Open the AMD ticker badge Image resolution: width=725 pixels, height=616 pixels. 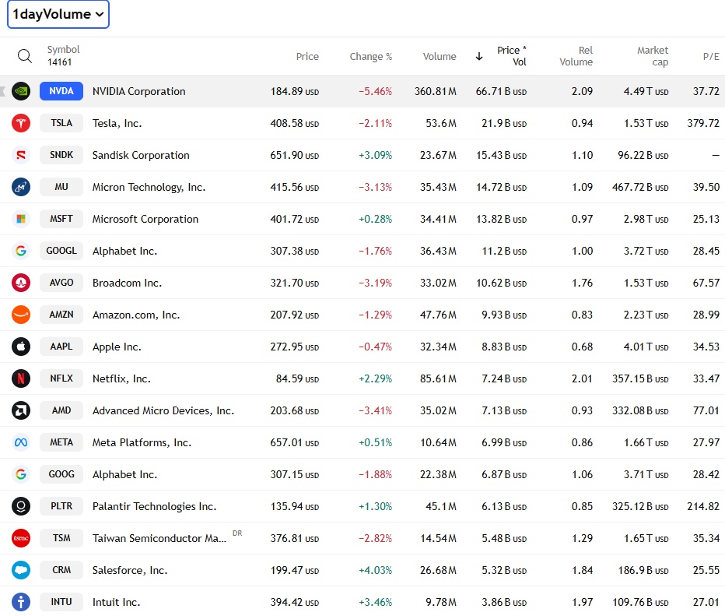coord(61,410)
